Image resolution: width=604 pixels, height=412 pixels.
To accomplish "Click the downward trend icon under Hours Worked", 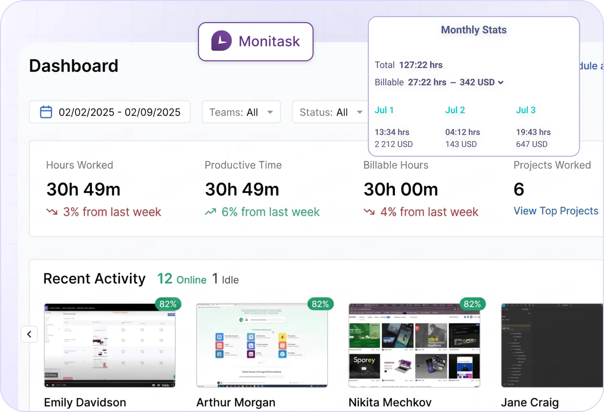I will 52,212.
